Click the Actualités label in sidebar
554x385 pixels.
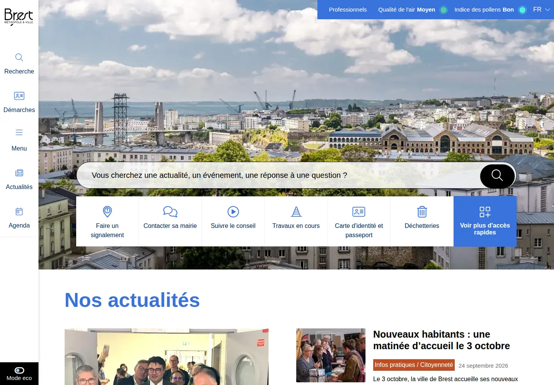click(x=19, y=187)
